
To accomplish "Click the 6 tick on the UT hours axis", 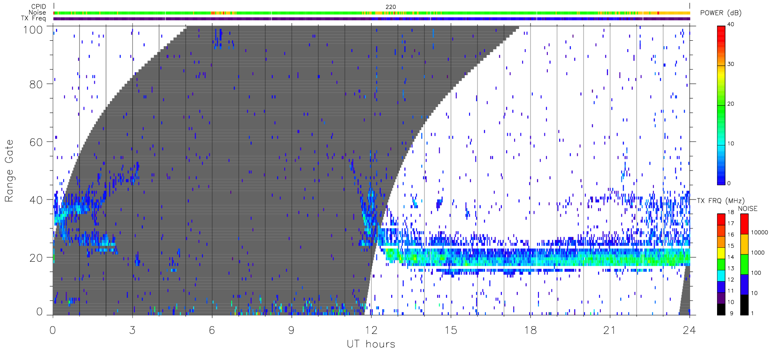I will [212, 330].
